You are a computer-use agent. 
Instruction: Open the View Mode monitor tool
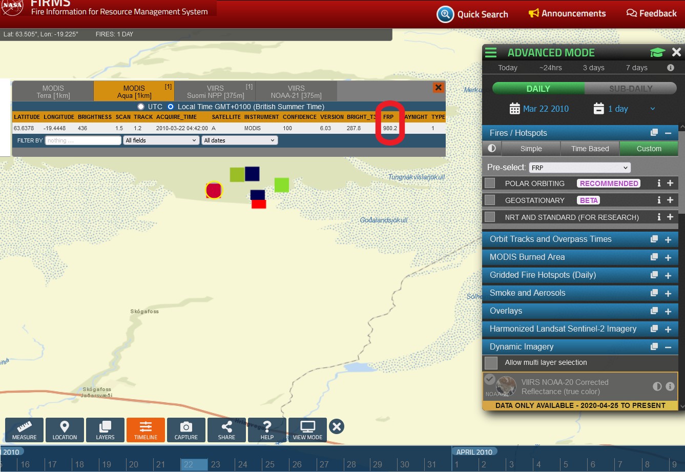[307, 430]
